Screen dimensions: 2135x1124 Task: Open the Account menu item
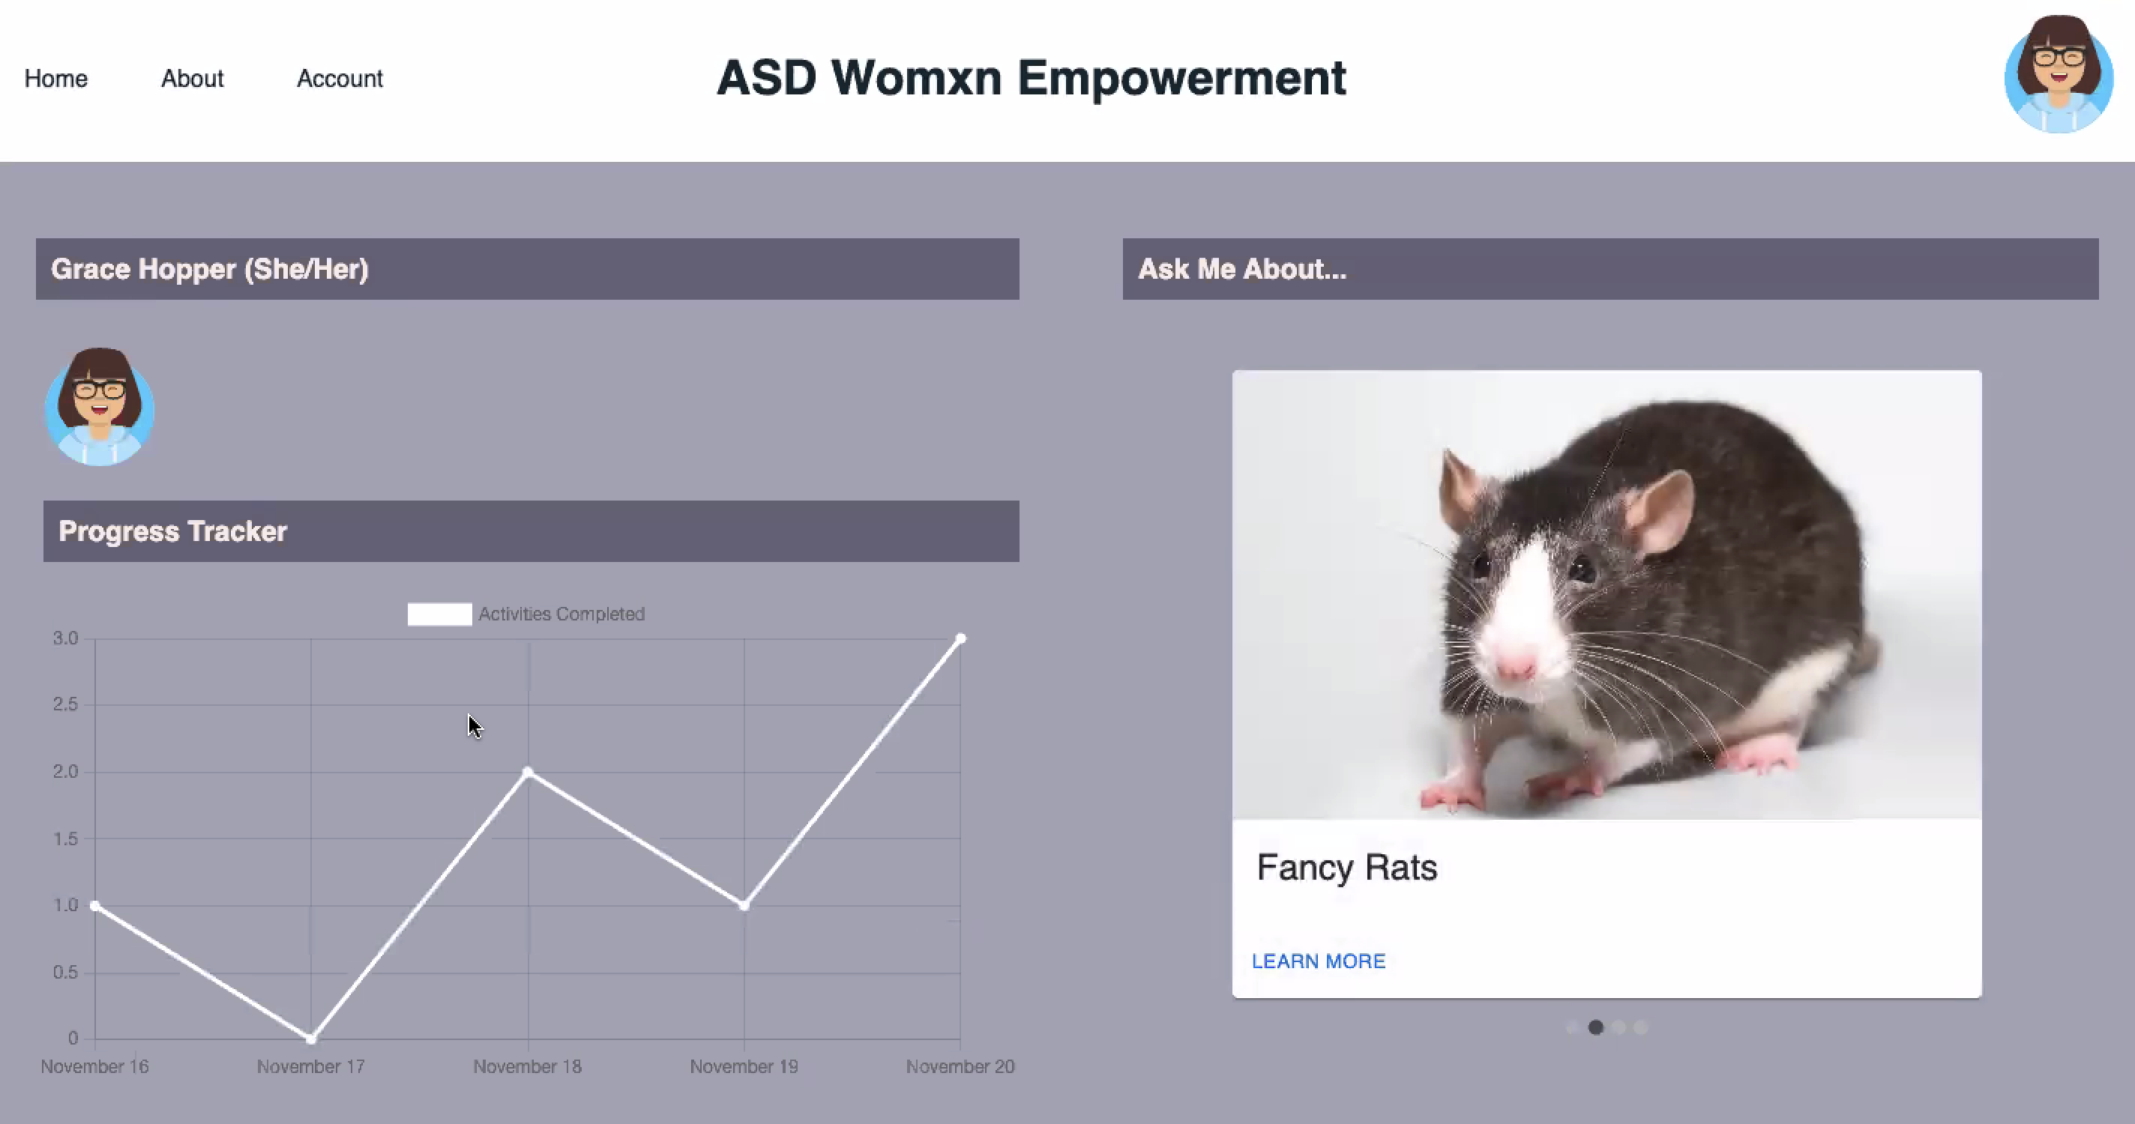coord(340,79)
